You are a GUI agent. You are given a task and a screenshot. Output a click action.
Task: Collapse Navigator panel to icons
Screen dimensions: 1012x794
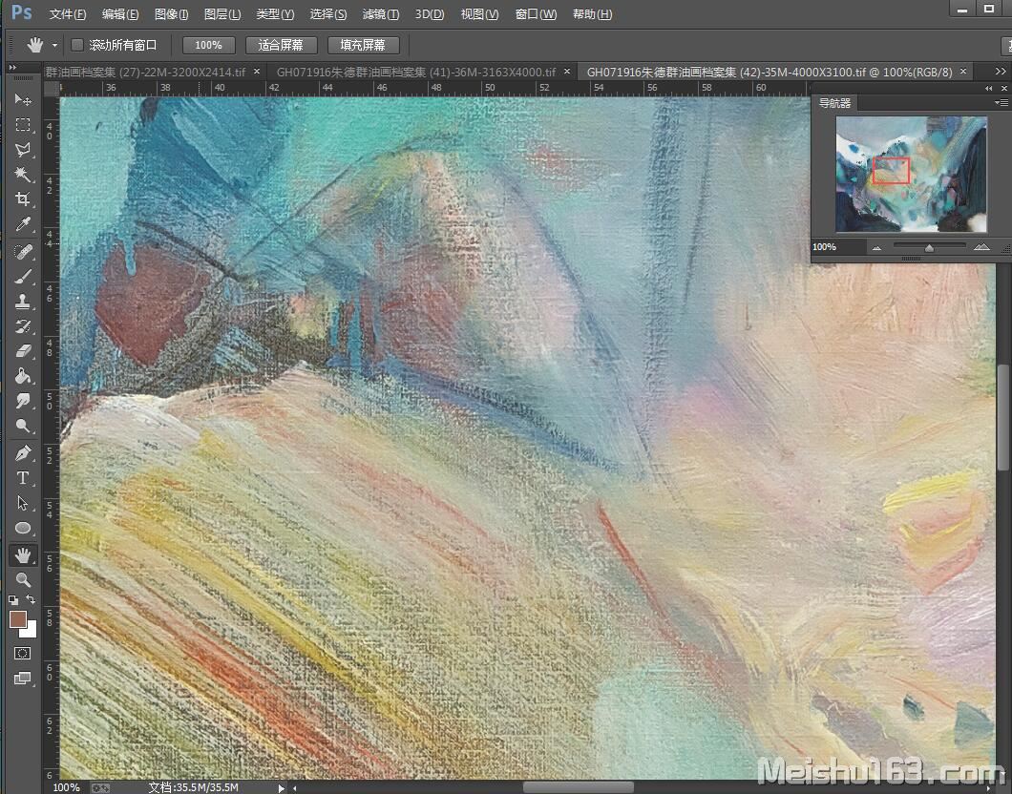point(989,88)
